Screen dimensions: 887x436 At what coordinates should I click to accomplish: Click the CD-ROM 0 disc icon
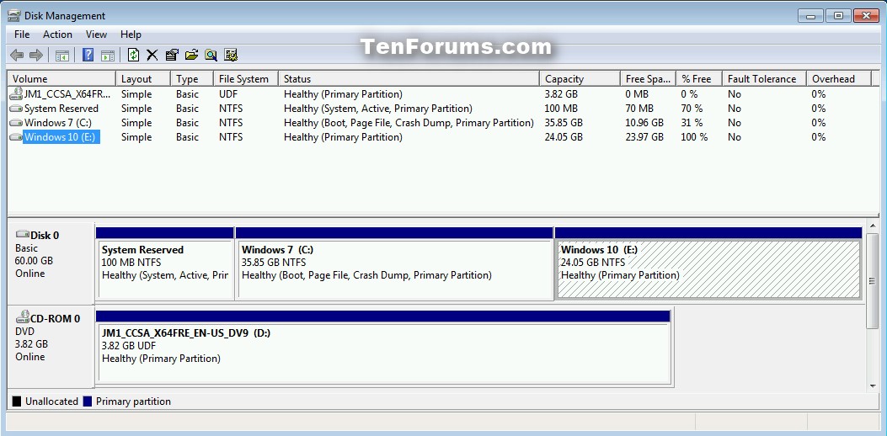click(x=23, y=316)
